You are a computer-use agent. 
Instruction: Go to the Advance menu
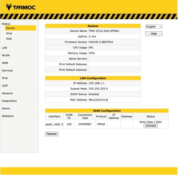pos(7,93)
